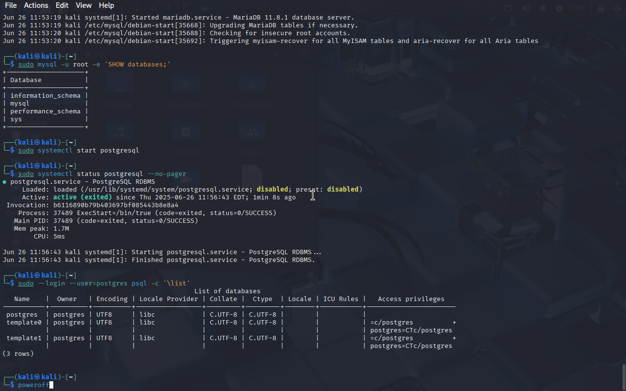The image size is (626, 391).
Task: Click the 'Access privileges' column header
Action: tap(411, 299)
